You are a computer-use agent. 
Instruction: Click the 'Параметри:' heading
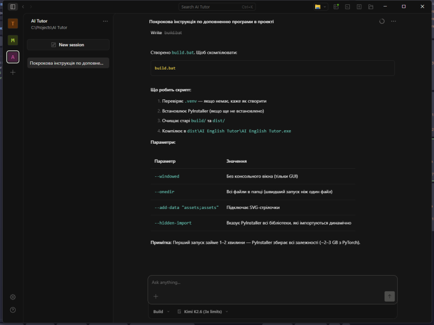click(163, 142)
